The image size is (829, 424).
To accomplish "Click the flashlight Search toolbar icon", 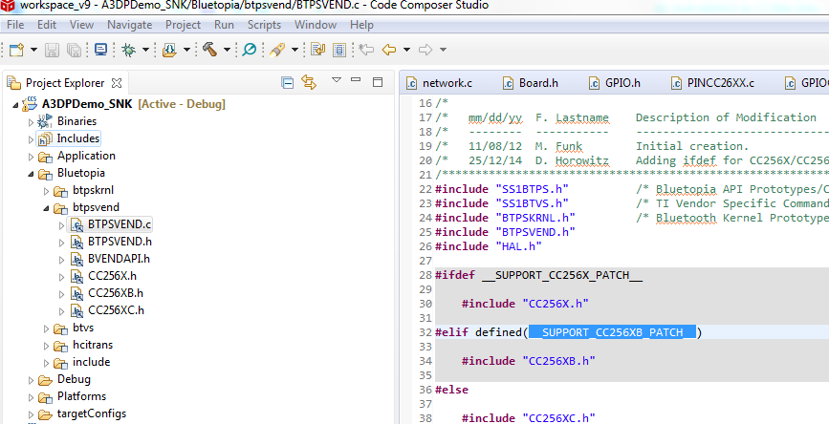I will (277, 50).
